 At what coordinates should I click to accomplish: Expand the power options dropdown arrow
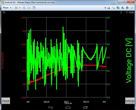click(x=20, y=8)
